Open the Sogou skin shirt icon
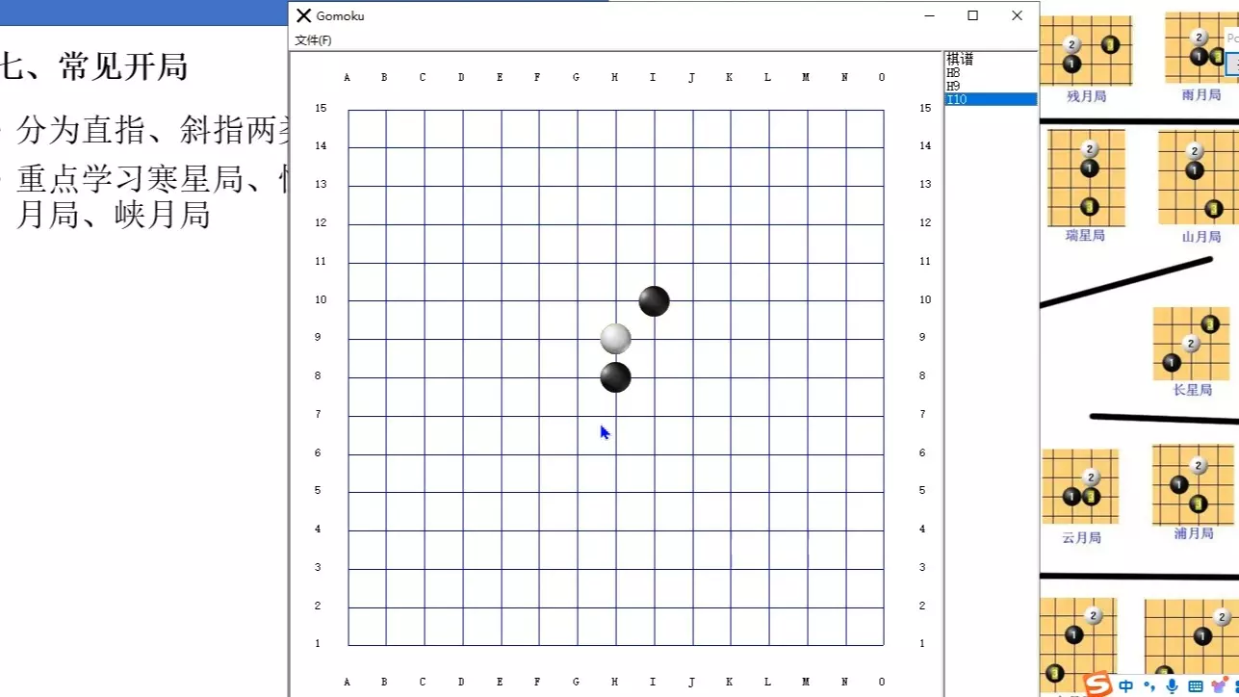This screenshot has height=697, width=1239. pyautogui.click(x=1218, y=685)
